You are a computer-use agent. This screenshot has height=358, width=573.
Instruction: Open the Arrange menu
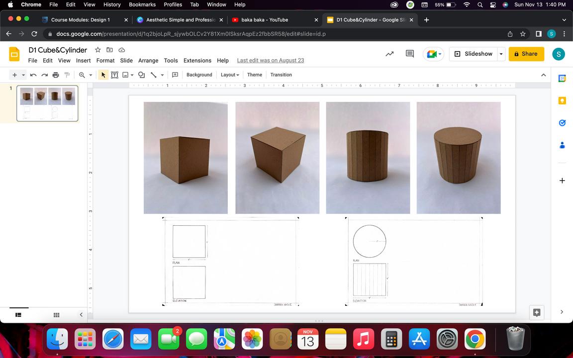pyautogui.click(x=148, y=61)
